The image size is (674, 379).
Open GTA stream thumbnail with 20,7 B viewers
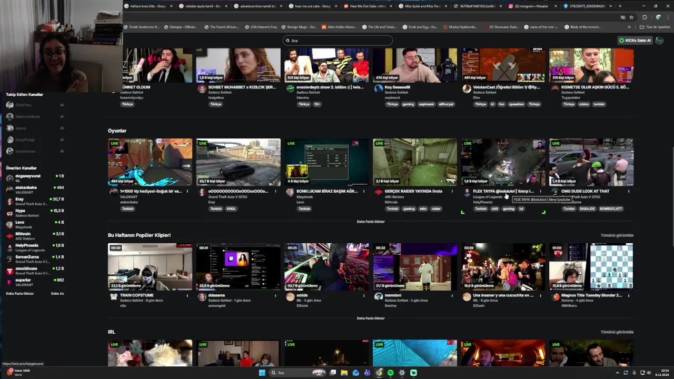(x=239, y=162)
